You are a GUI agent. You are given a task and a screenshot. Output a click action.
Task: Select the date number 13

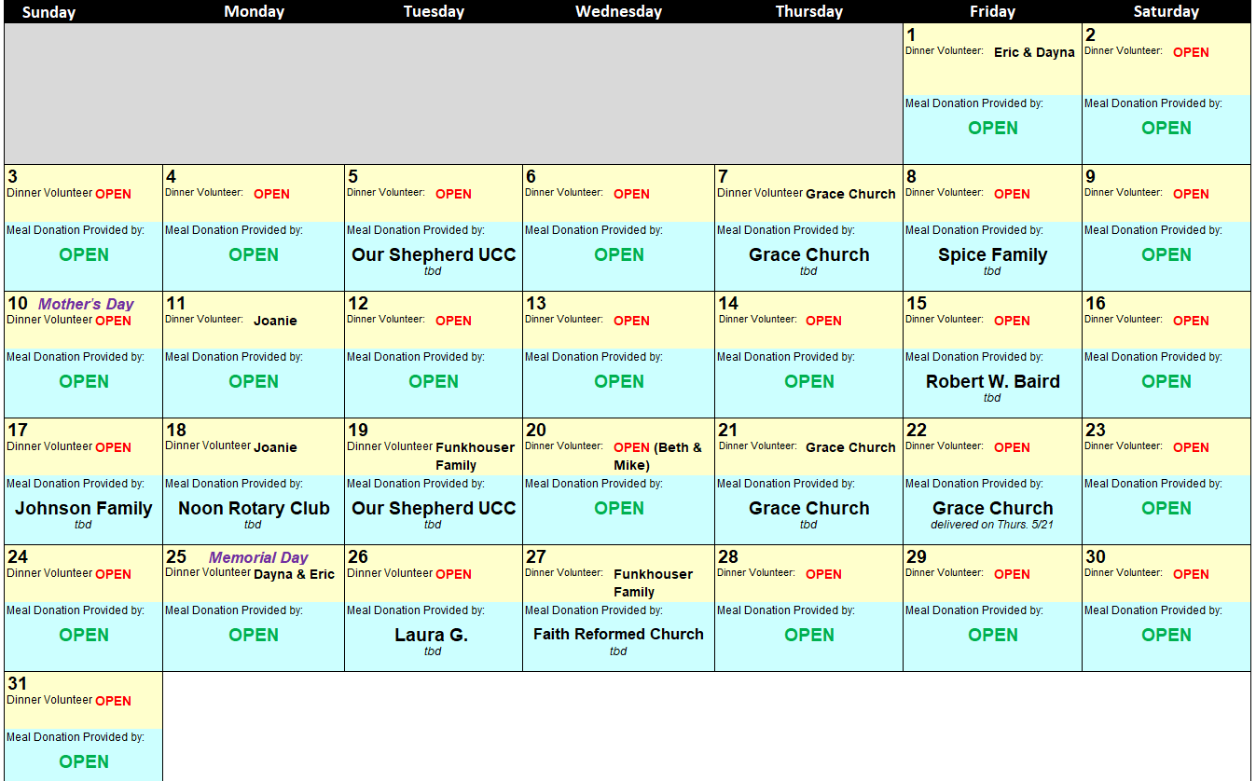(x=535, y=304)
